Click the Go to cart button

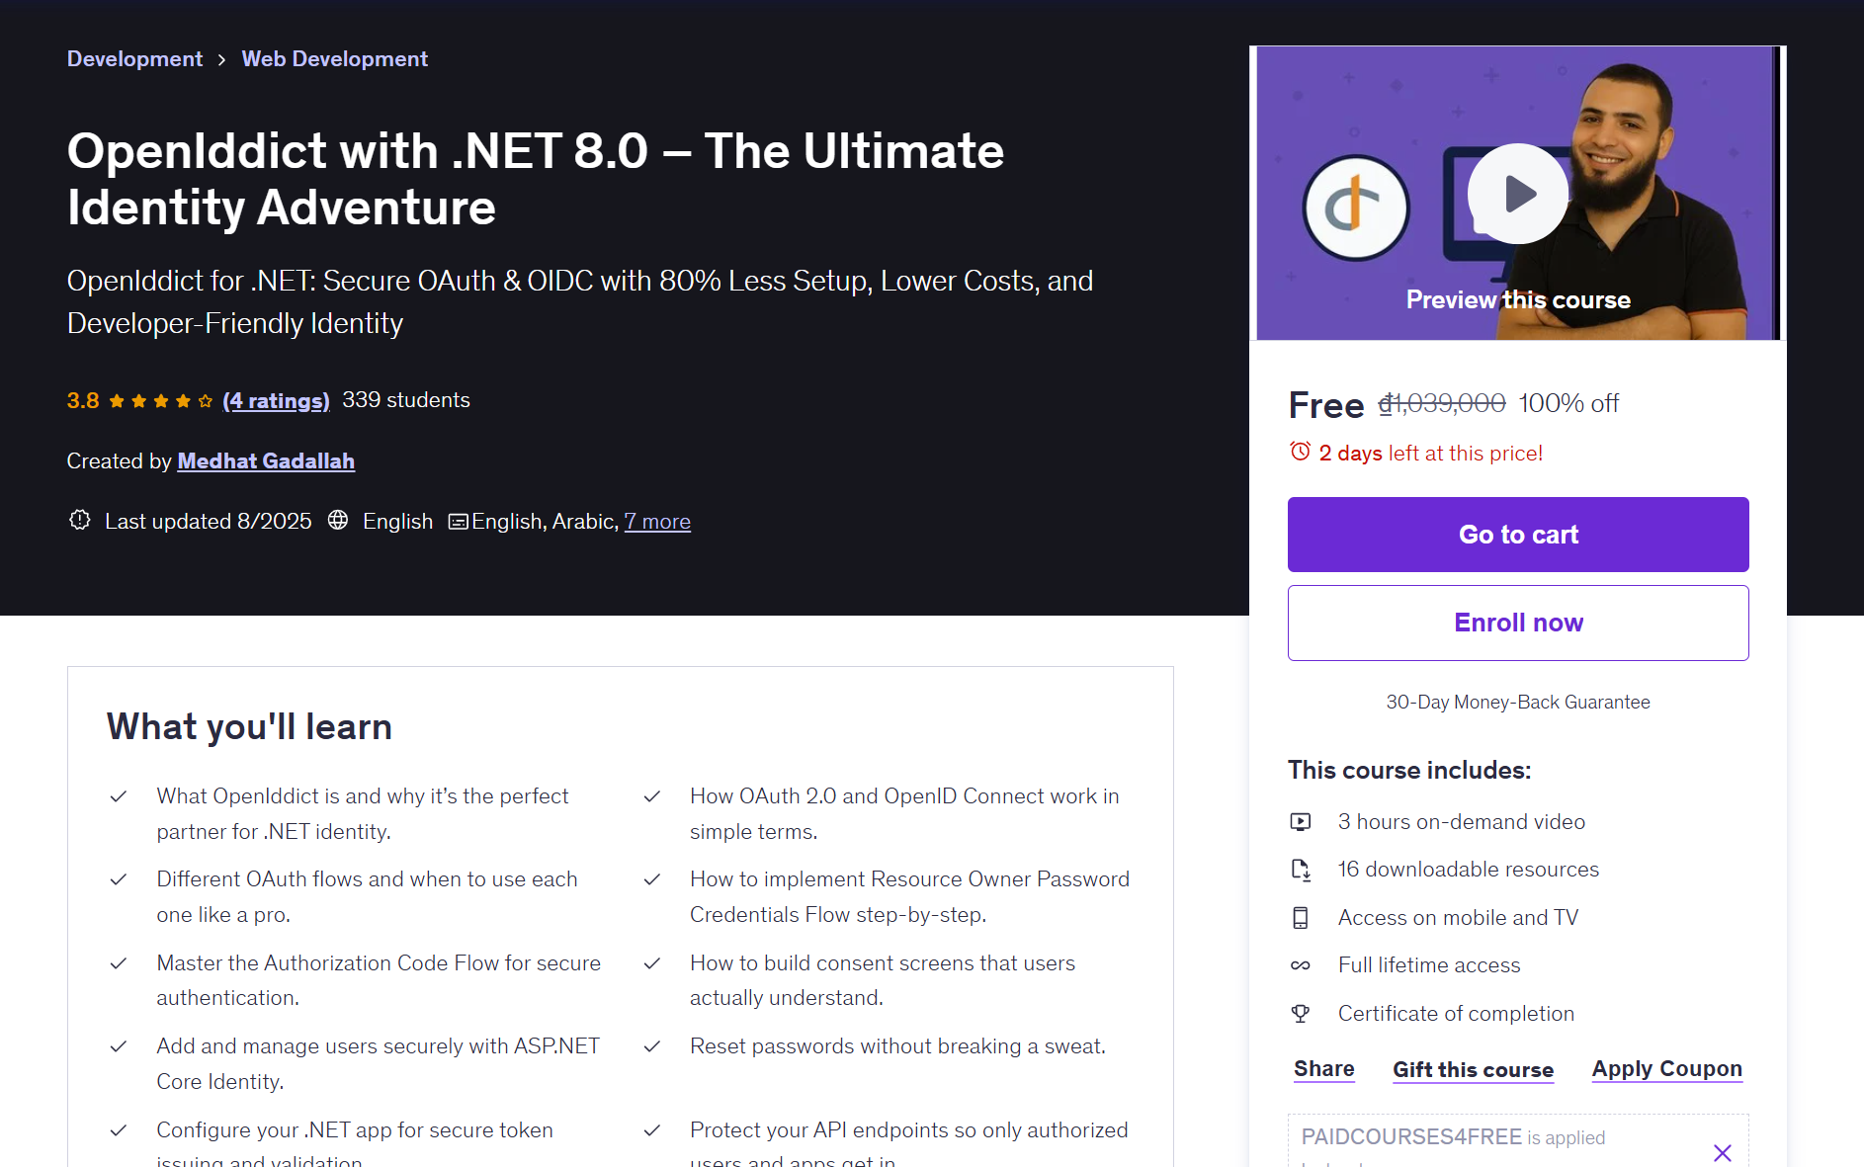click(1517, 534)
